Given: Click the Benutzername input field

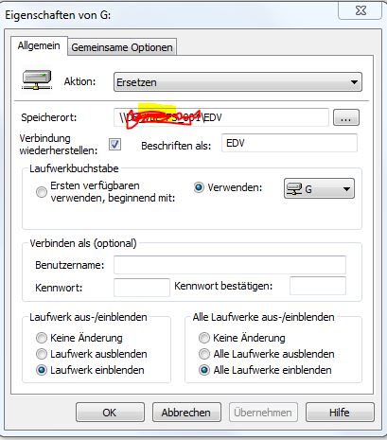Looking at the screenshot, I should pyautogui.click(x=230, y=265).
